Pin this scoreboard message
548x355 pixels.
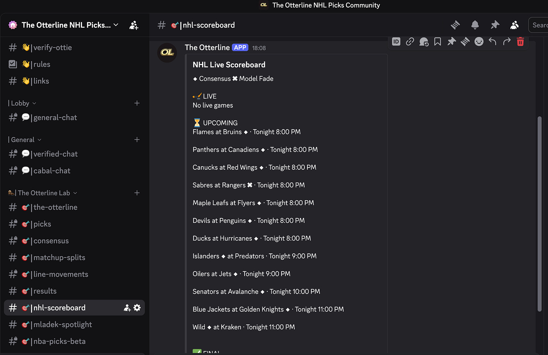click(451, 41)
